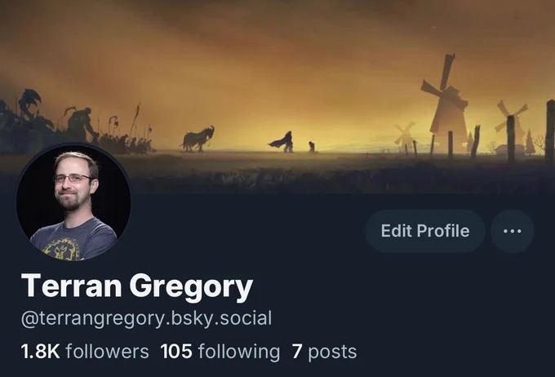Click the small house beside pine trees
This screenshot has height=377, width=555.
pos(509,149)
